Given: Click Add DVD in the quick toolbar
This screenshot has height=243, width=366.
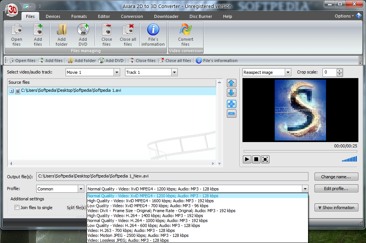Looking at the screenshot, I should pos(111,61).
